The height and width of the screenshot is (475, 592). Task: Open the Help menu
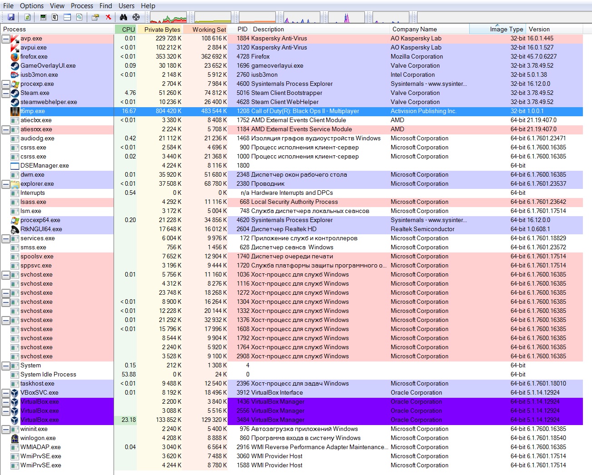[148, 6]
